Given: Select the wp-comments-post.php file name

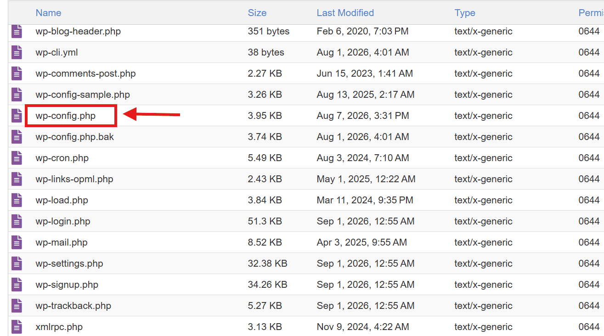Looking at the screenshot, I should [x=85, y=73].
